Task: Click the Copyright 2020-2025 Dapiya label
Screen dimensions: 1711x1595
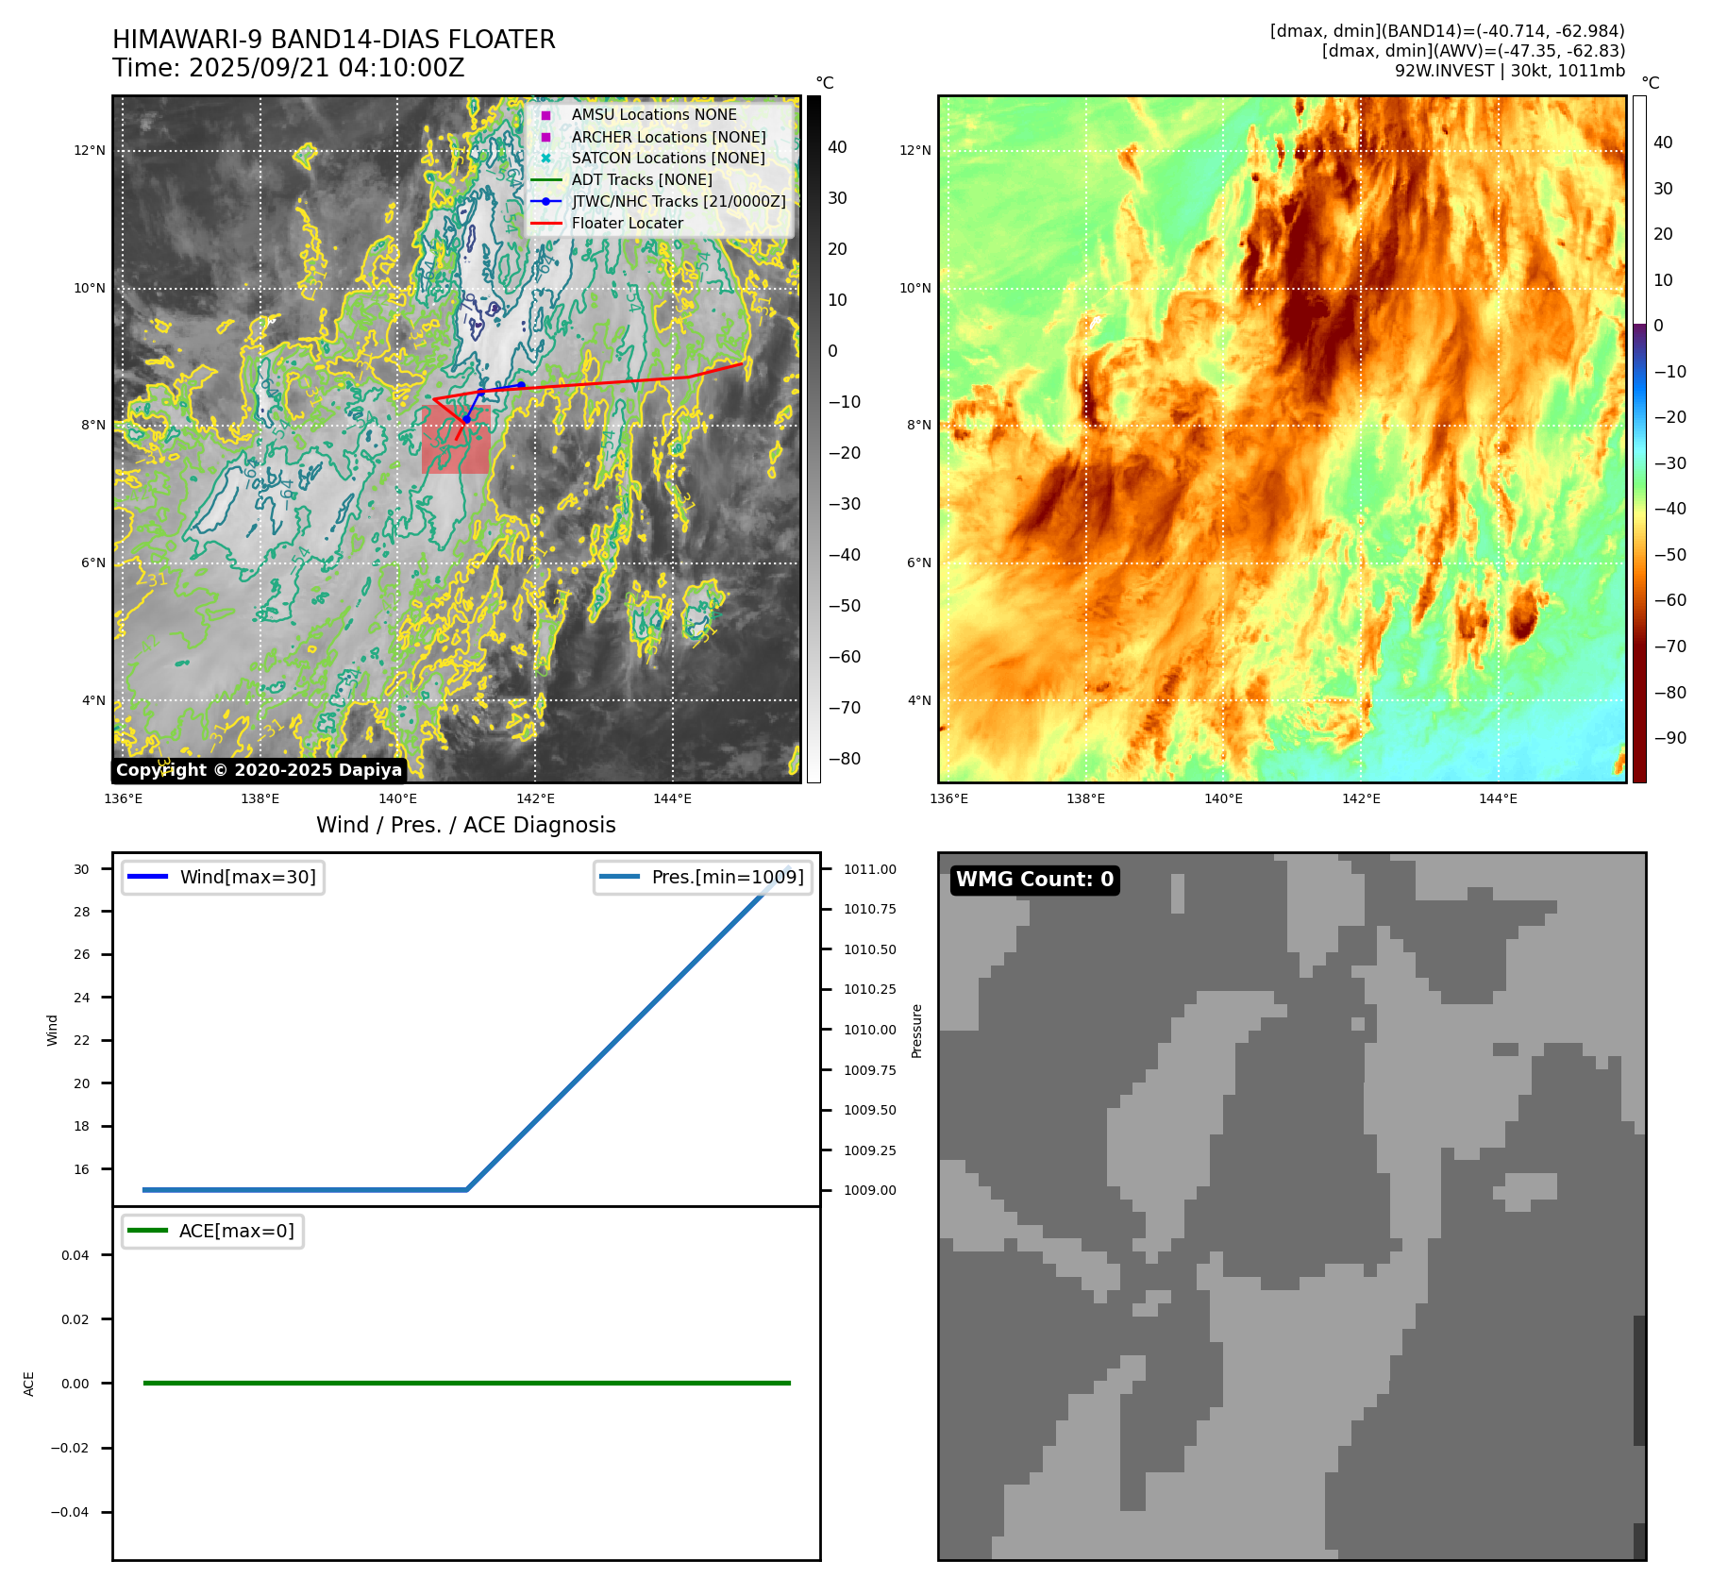Action: (x=259, y=770)
